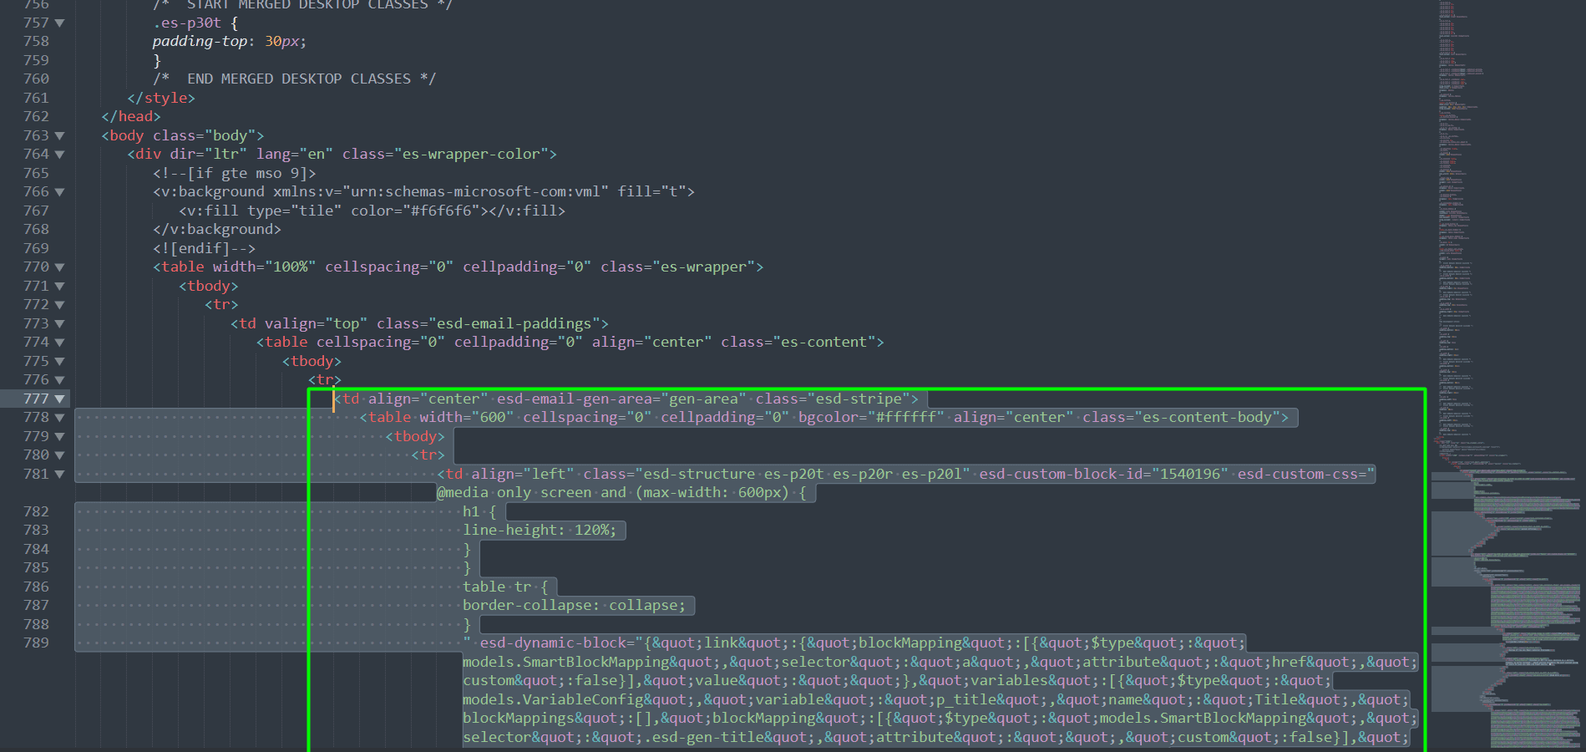Collapse the es-content-body table fold at line 778
The height and width of the screenshot is (752, 1586).
58,417
